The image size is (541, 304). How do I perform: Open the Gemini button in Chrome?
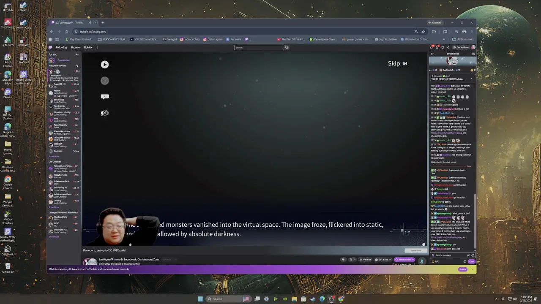pyautogui.click(x=435, y=22)
